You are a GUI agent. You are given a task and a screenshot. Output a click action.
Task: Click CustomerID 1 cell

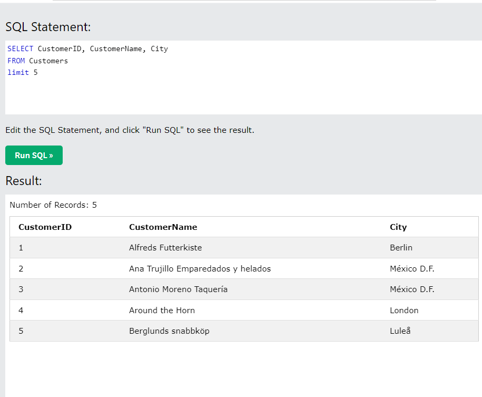point(21,248)
